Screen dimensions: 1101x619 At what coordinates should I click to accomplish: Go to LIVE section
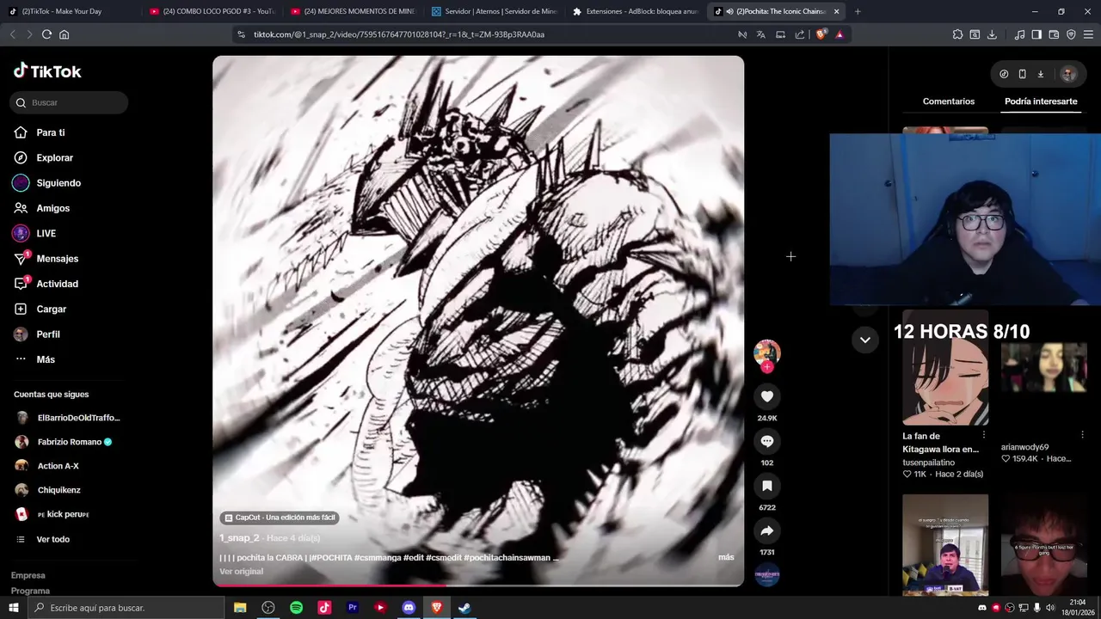[x=46, y=233]
